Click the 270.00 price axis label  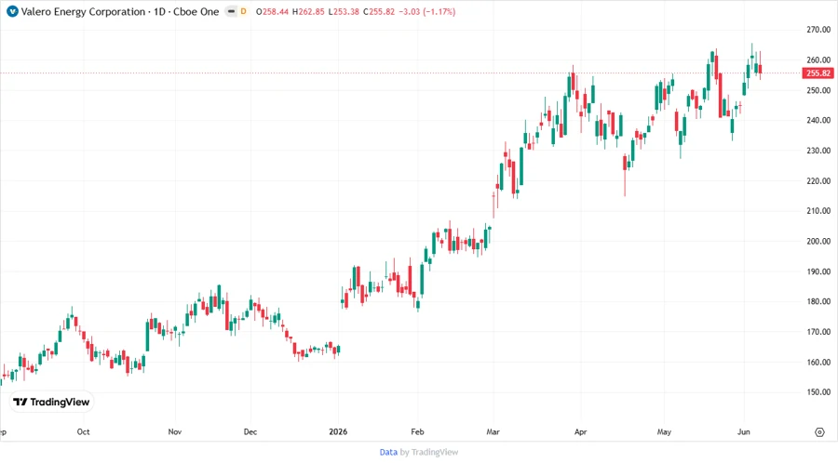[x=818, y=30]
